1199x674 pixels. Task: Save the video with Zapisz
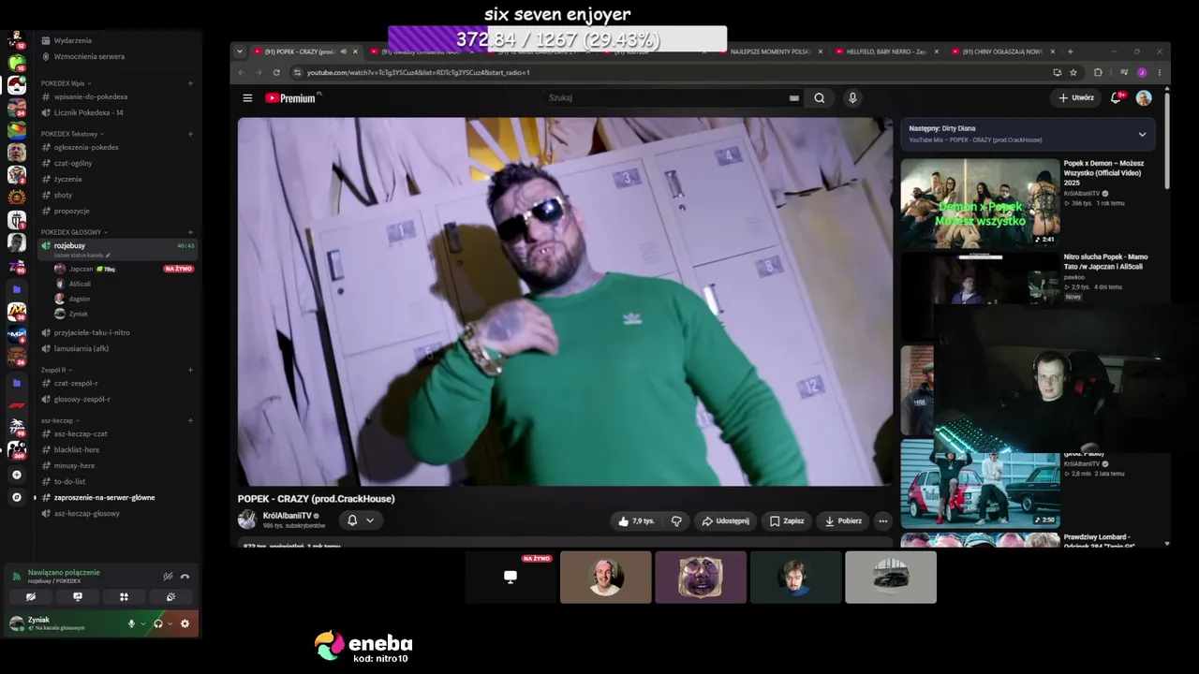pos(787,520)
